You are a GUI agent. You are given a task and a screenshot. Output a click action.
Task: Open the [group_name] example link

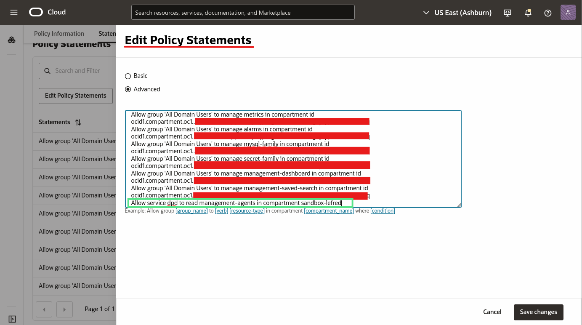click(191, 211)
